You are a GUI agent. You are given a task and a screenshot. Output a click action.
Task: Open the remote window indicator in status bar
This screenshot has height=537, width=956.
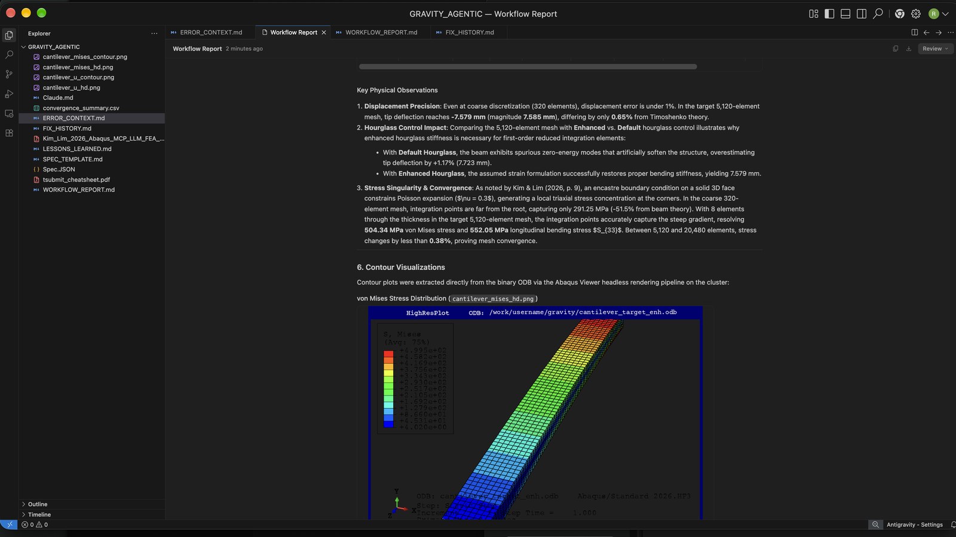pos(9,524)
